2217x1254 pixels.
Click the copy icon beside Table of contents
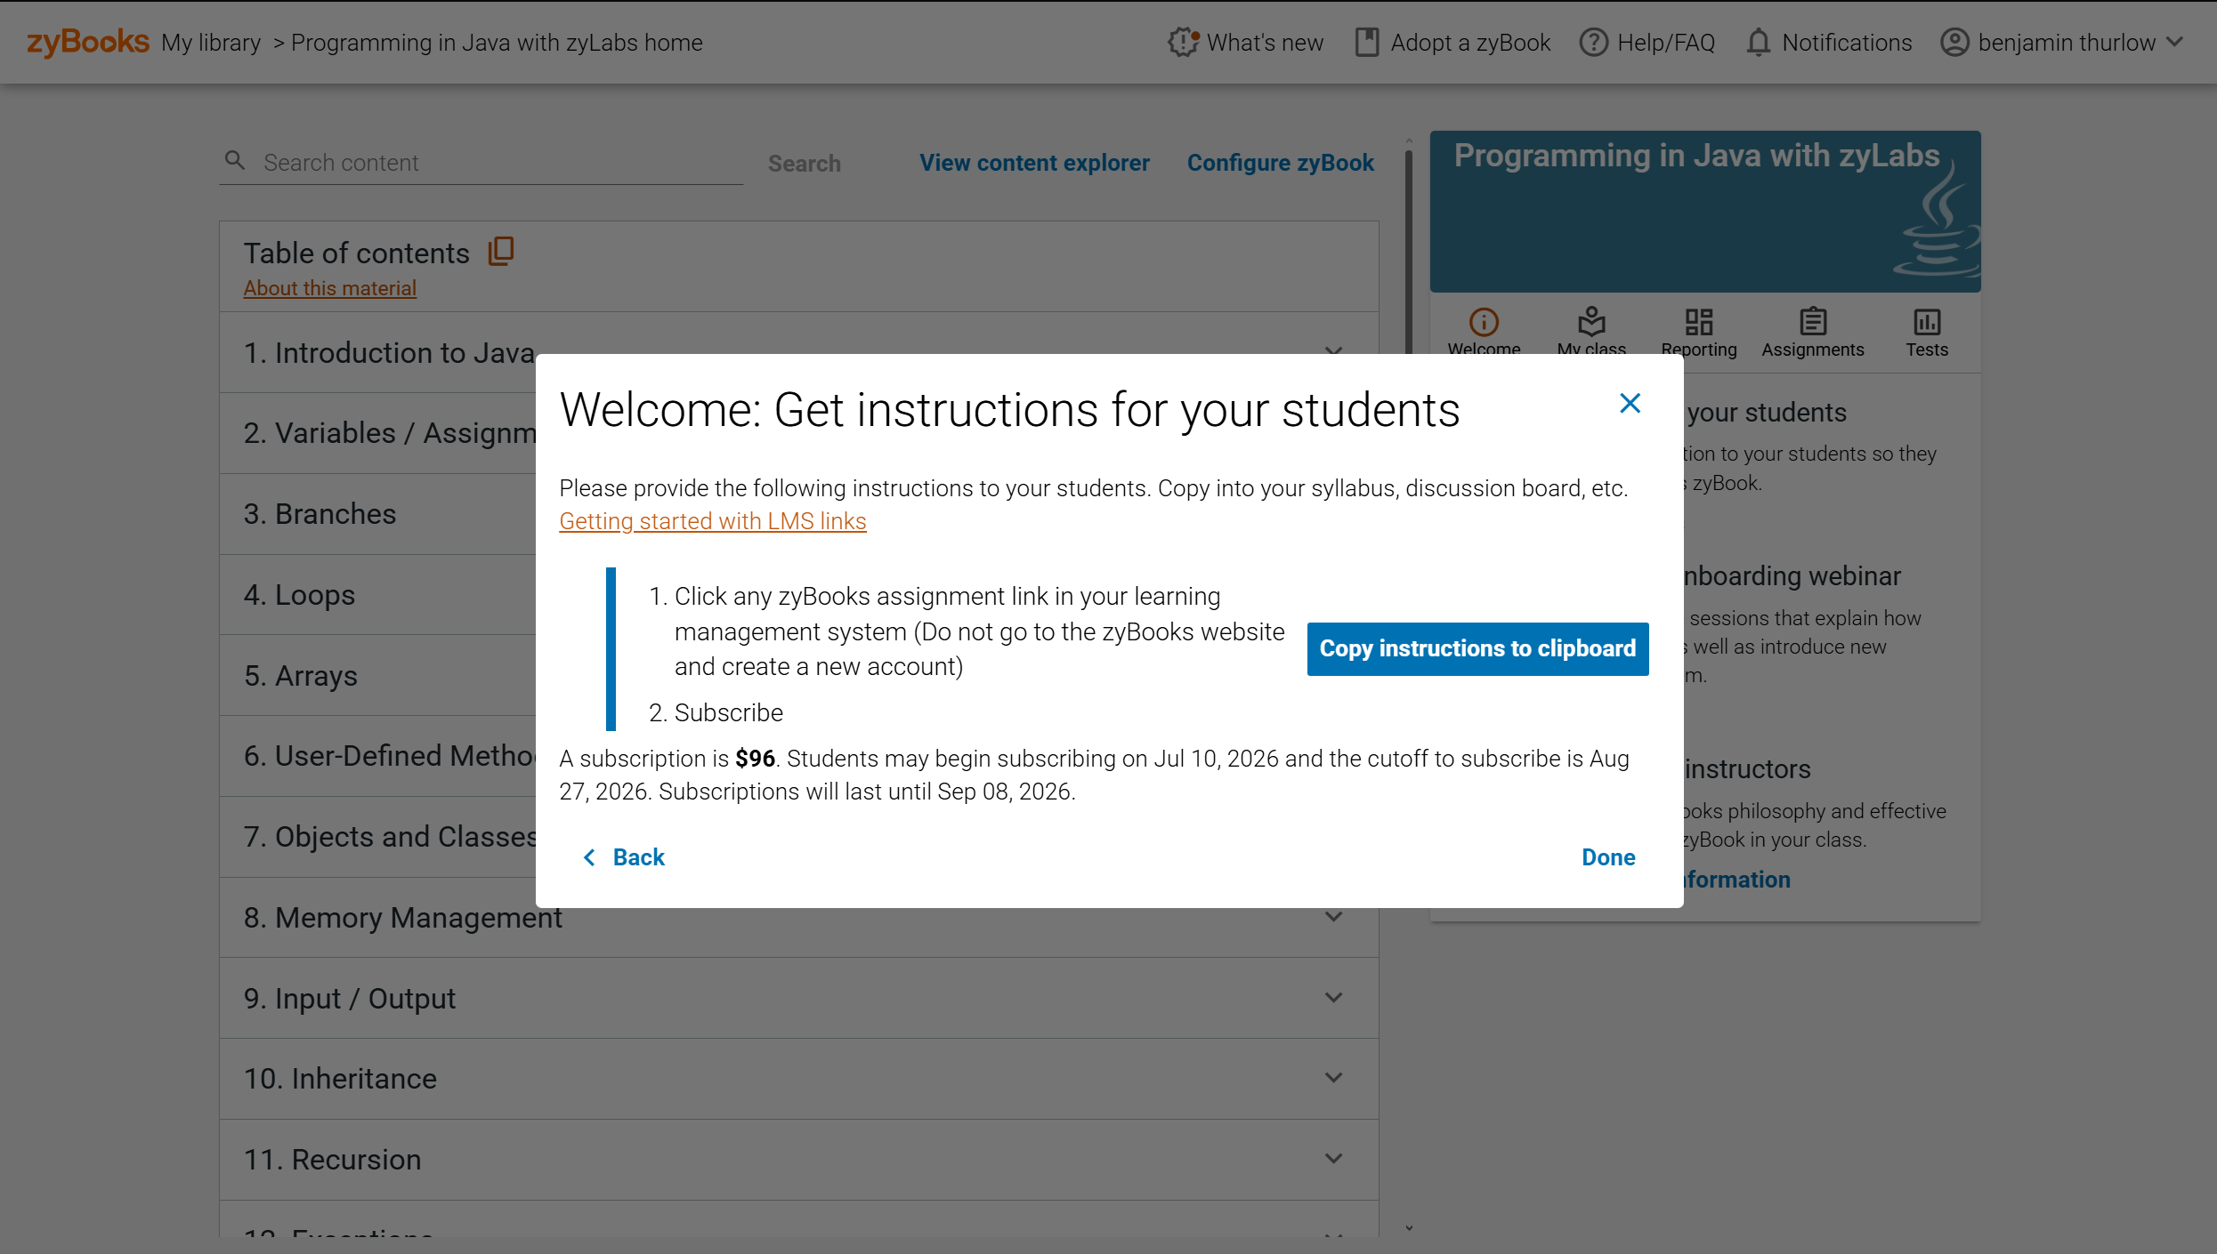click(501, 252)
